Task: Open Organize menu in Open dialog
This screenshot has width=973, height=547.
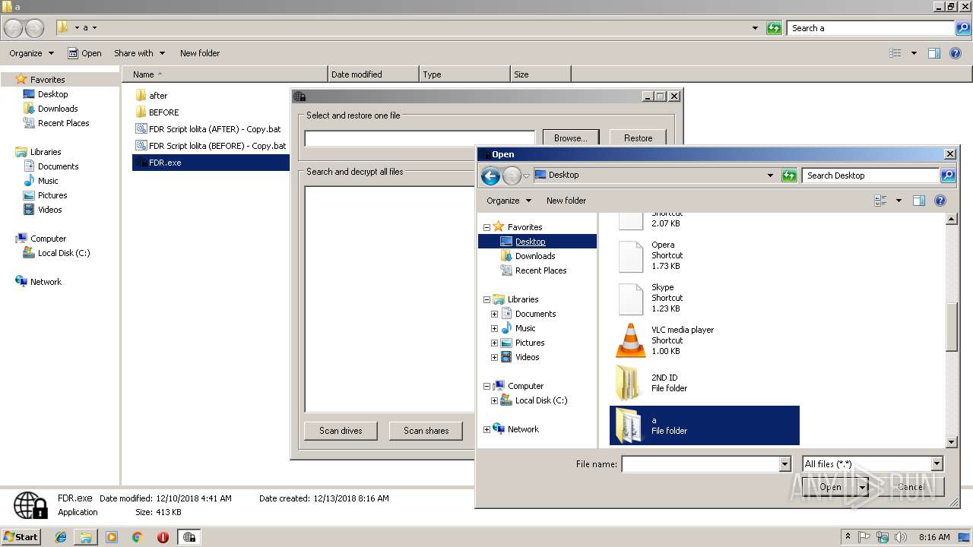Action: (509, 201)
